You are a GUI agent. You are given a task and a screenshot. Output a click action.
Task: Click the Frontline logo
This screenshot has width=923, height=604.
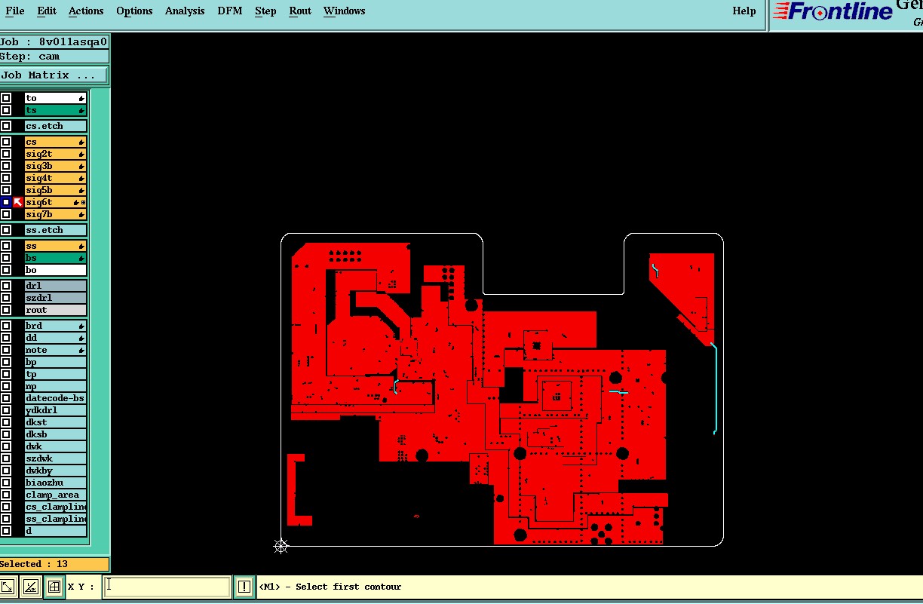[x=833, y=11]
